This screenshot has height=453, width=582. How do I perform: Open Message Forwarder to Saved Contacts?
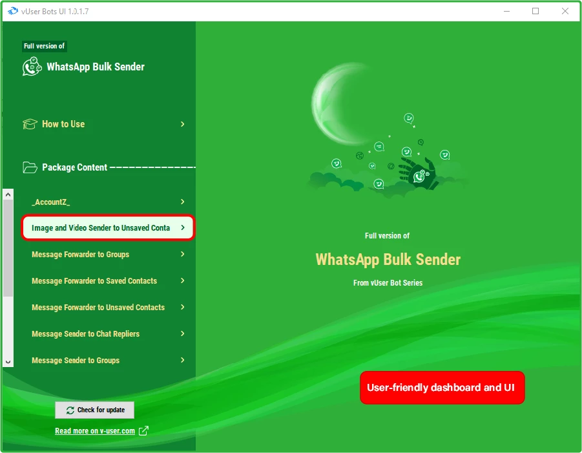108,280
